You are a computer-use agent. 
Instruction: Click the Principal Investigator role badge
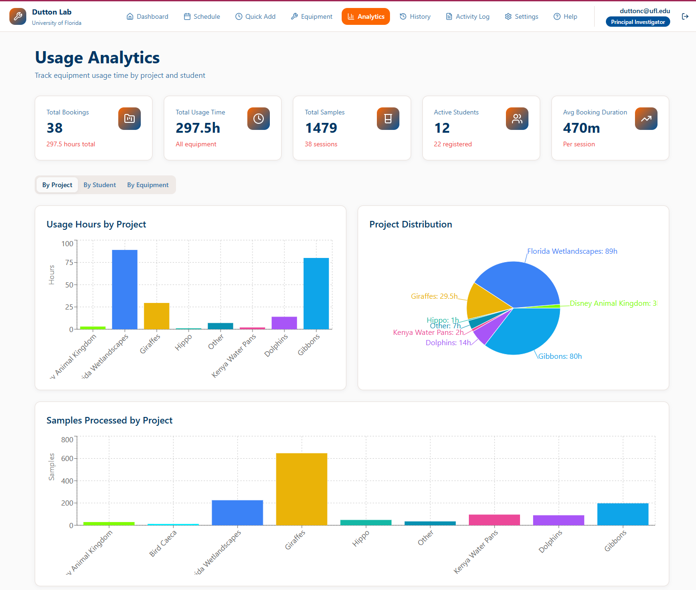(x=638, y=22)
